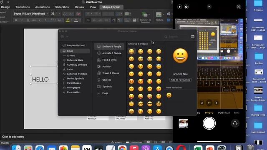Open the bulleted list dropdown arrow

pyautogui.click(x=91, y=14)
